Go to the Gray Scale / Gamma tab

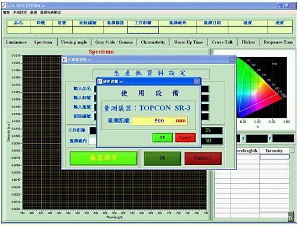pyautogui.click(x=114, y=42)
